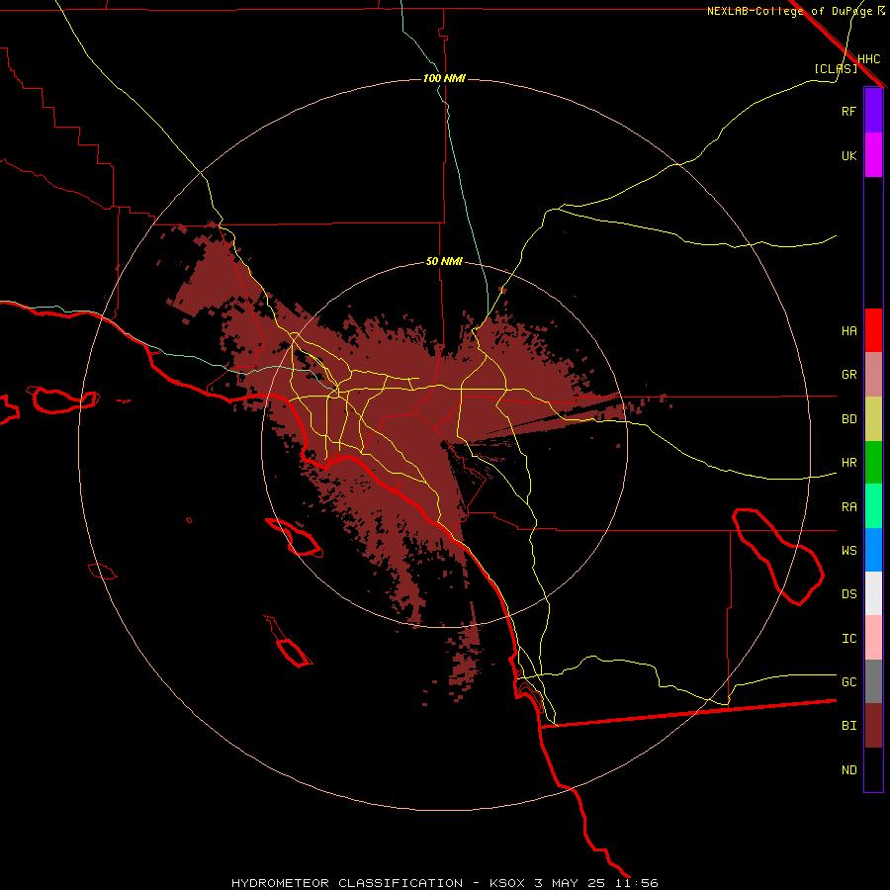Click the HA red legend swatch
Screen dimensions: 890x890
[873, 330]
